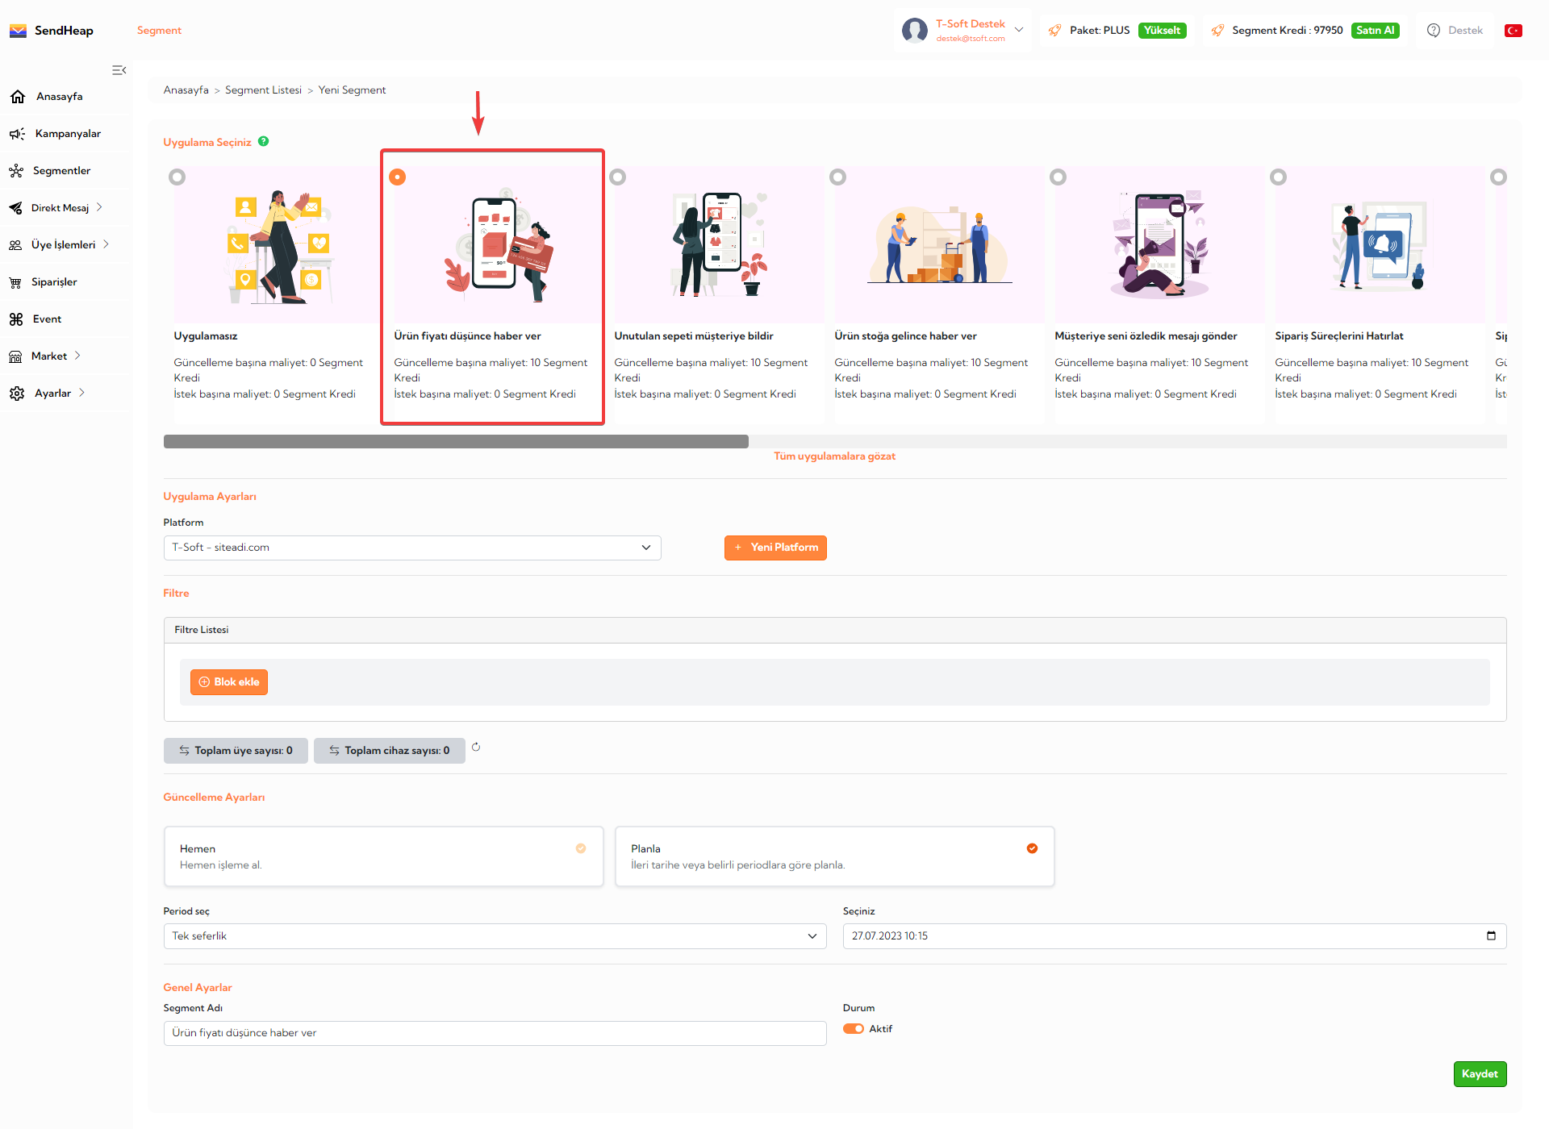The height and width of the screenshot is (1129, 1549).
Task: Click the Segmentler network icon
Action: click(x=16, y=171)
